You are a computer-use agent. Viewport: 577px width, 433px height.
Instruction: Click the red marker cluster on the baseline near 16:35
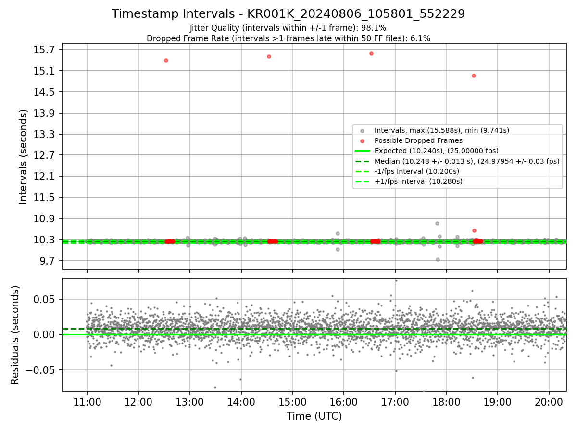(x=375, y=241)
